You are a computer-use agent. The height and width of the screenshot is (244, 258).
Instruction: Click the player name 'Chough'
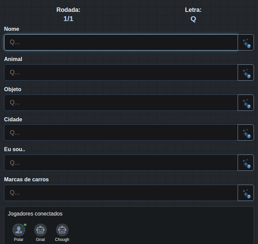[x=62, y=240]
